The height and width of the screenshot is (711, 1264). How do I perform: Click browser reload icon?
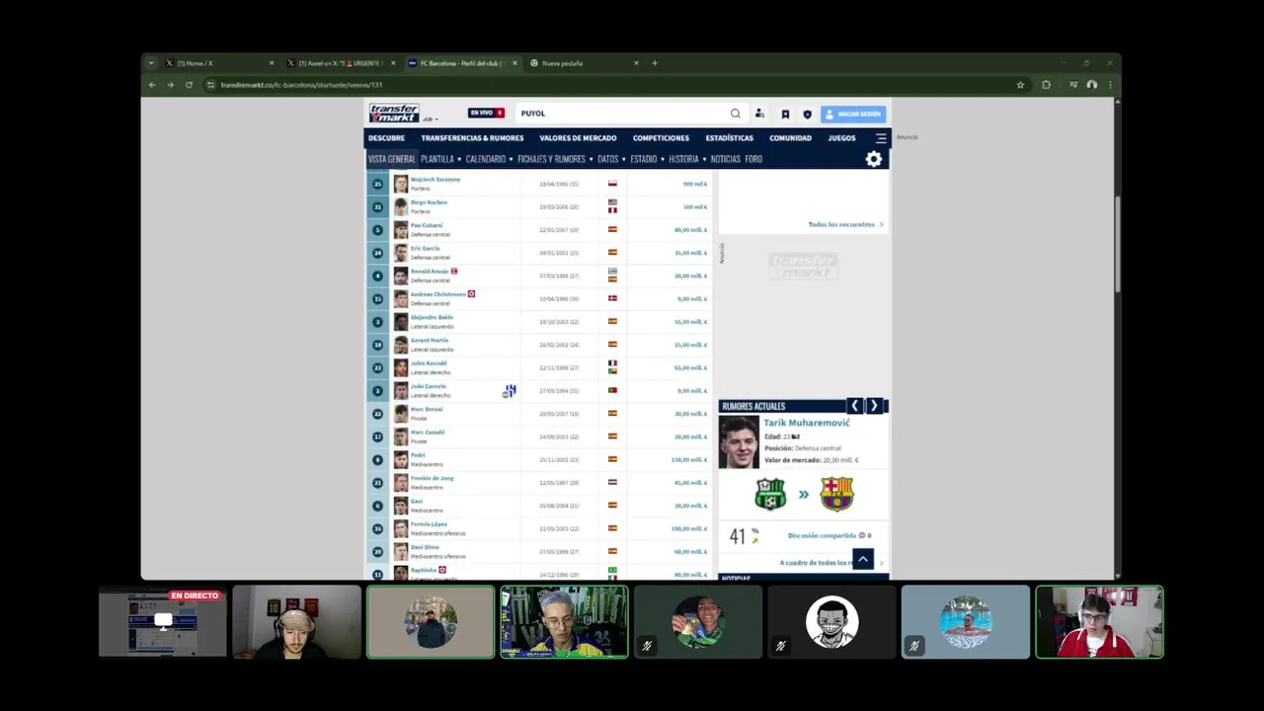189,85
